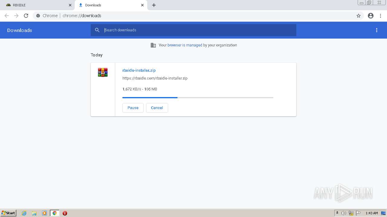Select the Downloads tab
The height and width of the screenshot is (217, 387).
[111, 5]
